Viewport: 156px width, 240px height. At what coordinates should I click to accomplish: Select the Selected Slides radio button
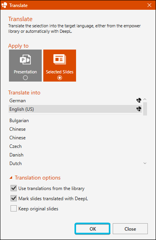pyautogui.click(x=60, y=78)
